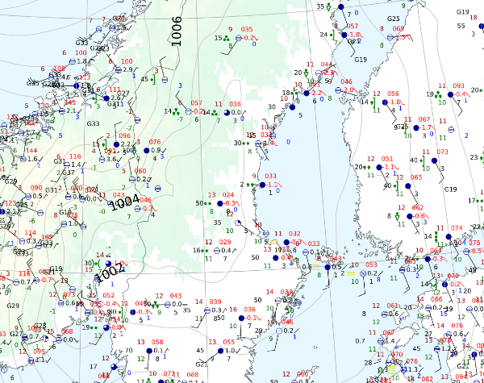The image size is (484, 383).
Task: Click the pressure tendency value -2.2
Action: [x=315, y=93]
